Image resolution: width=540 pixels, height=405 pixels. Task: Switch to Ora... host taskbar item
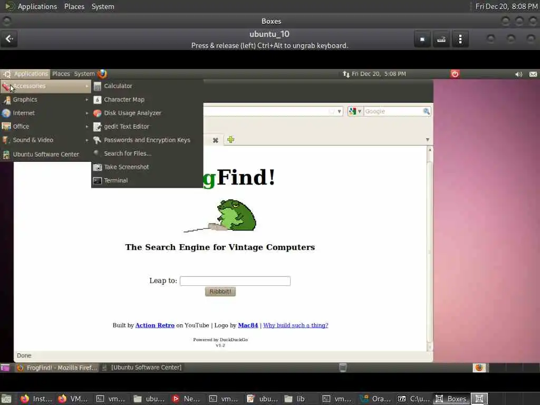click(375, 399)
